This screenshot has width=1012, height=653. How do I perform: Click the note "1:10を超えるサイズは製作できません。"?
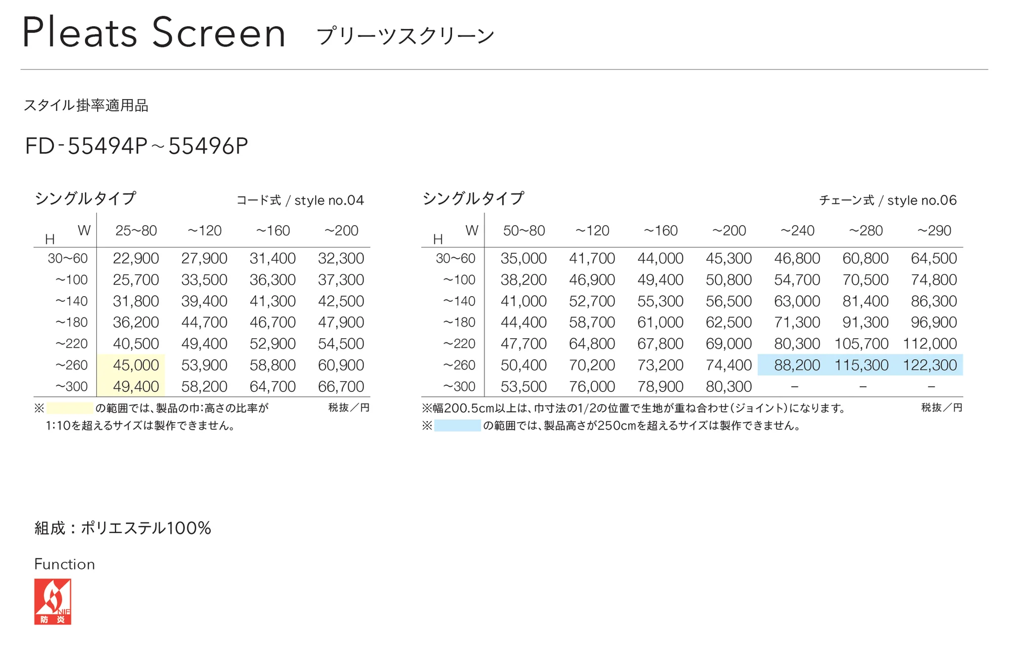coord(142,426)
